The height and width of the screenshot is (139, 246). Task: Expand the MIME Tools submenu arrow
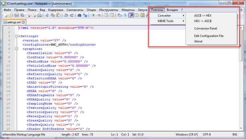(183, 21)
